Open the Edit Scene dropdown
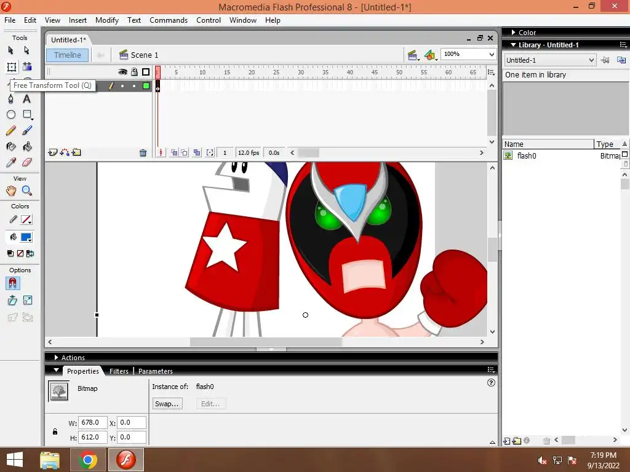The width and height of the screenshot is (630, 472). coord(413,55)
